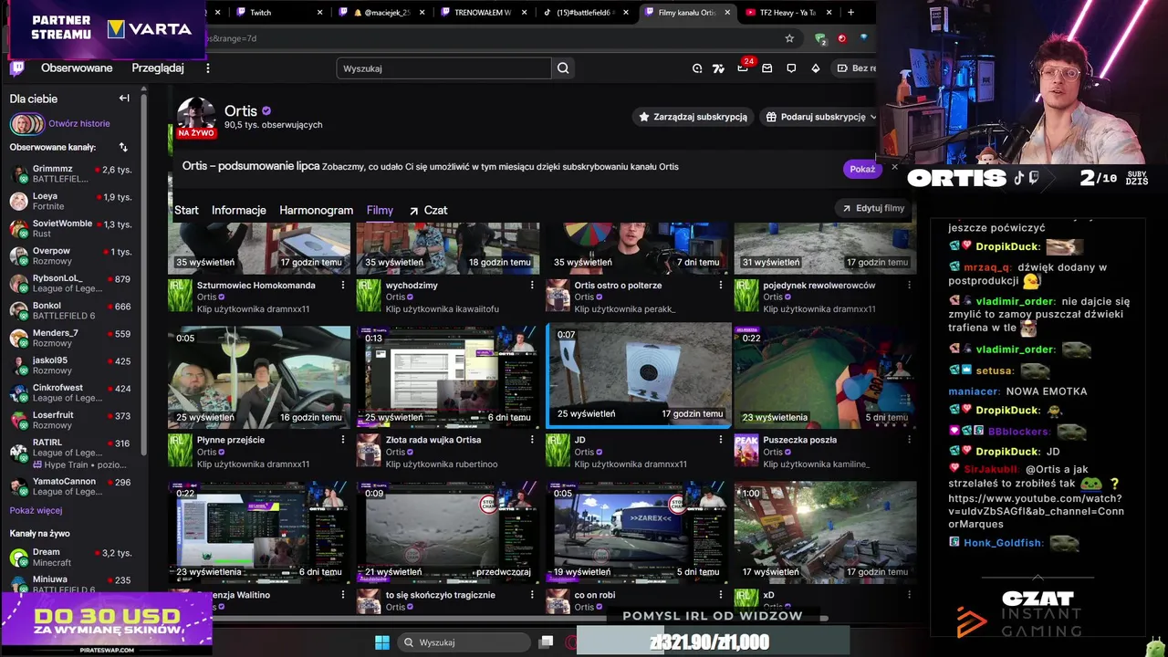Screen dimensions: 1168x657
Task: Open options menu for Płynne przejście clip
Action: coord(343,440)
